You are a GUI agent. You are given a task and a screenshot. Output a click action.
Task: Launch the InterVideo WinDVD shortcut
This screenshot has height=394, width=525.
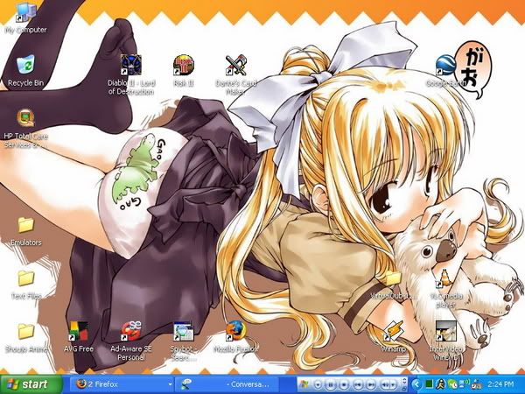[x=445, y=341]
